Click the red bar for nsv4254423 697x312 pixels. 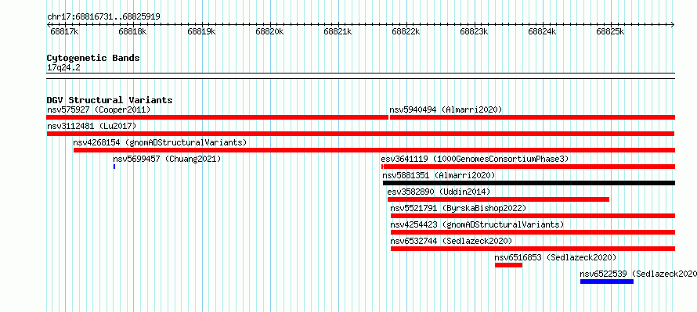533,232
